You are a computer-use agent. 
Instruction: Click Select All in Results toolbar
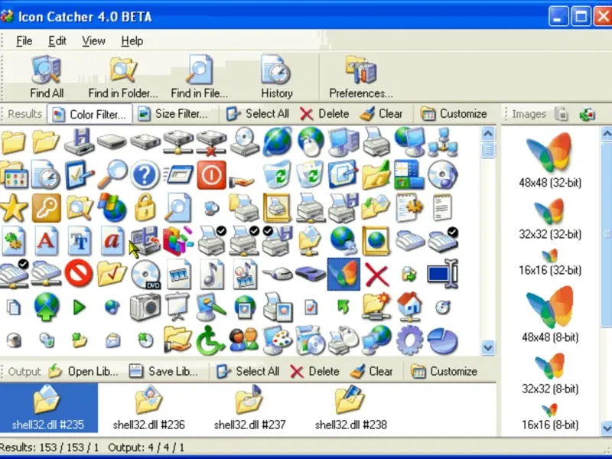click(258, 114)
